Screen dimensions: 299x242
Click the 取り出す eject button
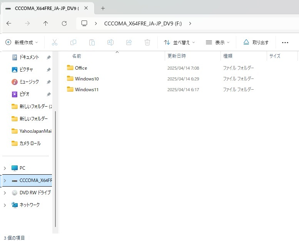(256, 42)
